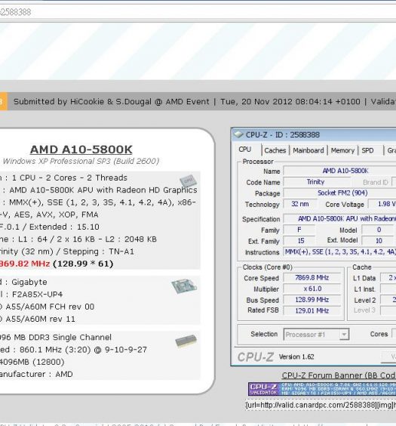Switch to the Mainboard tab

[x=309, y=150]
